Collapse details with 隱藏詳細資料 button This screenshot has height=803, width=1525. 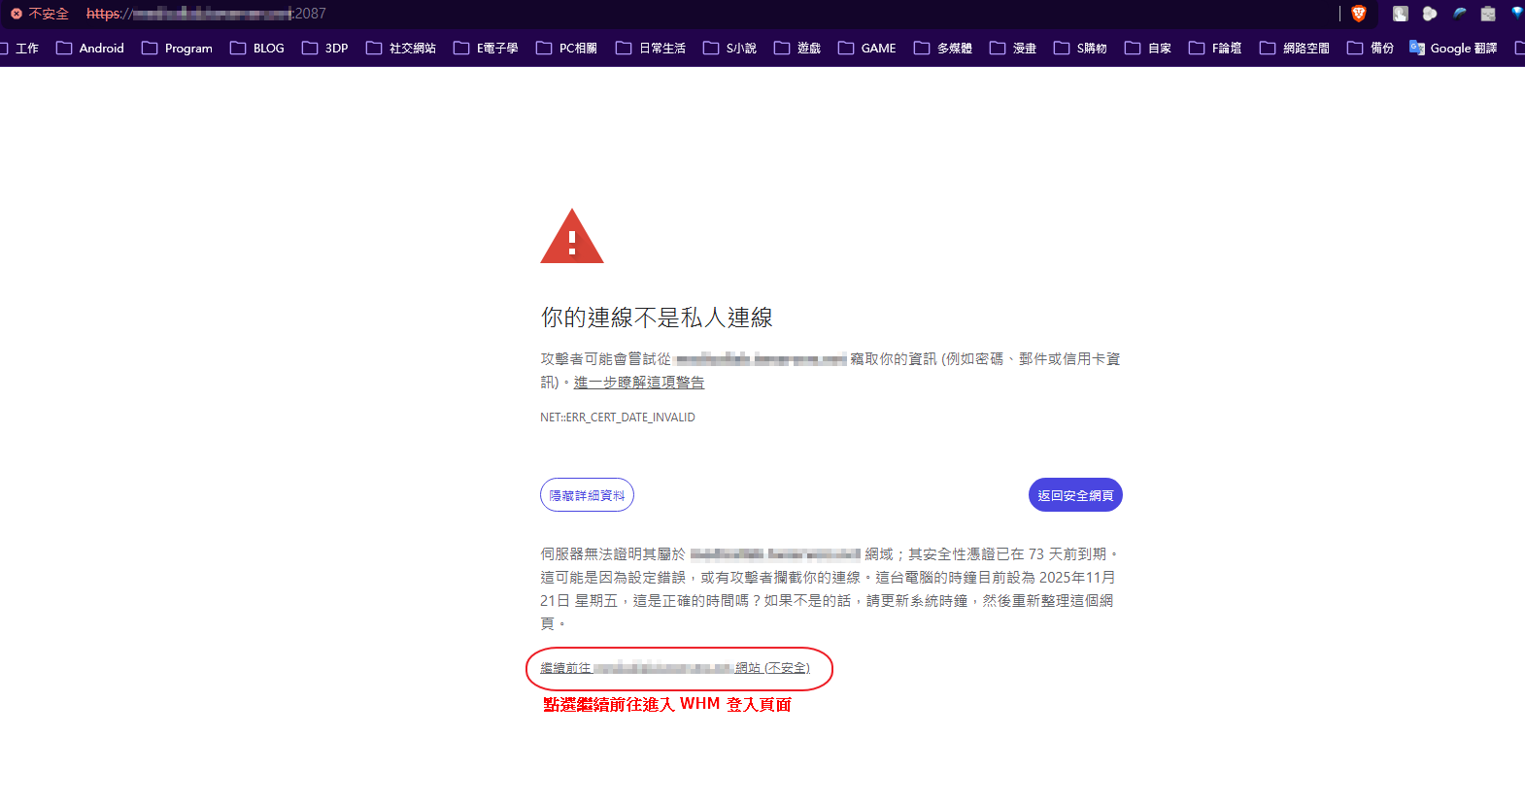click(x=587, y=495)
